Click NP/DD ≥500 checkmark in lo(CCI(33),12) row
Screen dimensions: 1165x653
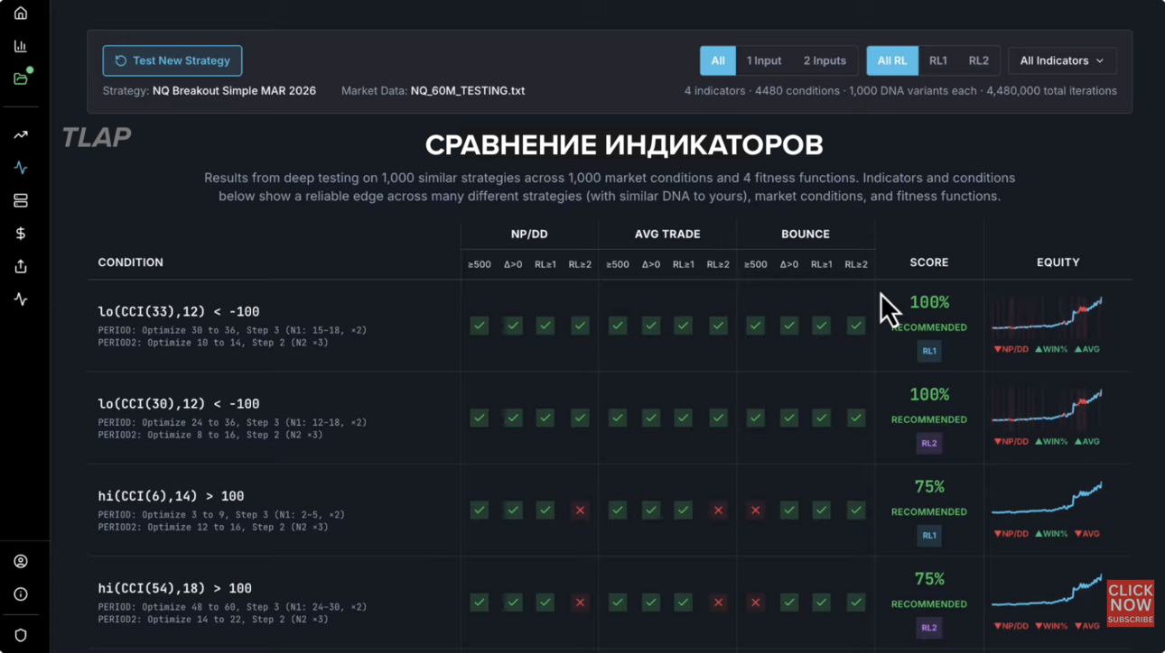coord(480,326)
